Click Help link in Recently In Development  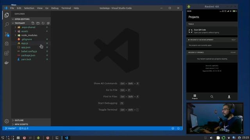pos(234,40)
